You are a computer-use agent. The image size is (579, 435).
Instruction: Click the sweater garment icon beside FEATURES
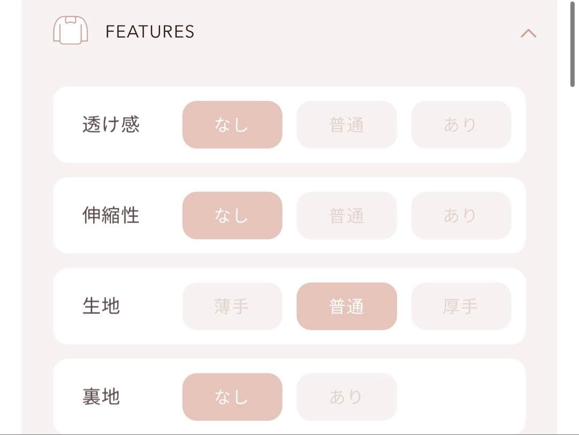(71, 31)
